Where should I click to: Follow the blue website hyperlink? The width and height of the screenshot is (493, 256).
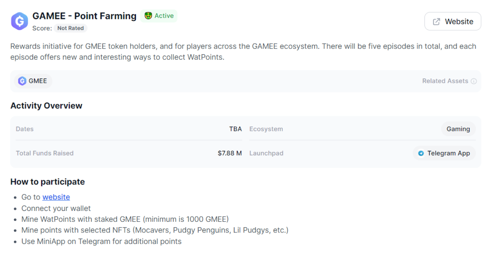56,197
